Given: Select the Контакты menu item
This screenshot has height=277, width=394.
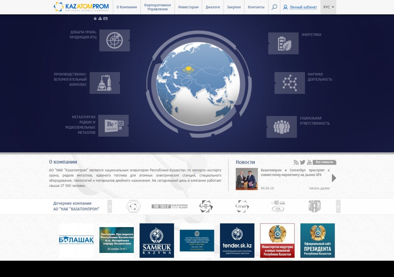Looking at the screenshot, I should pyautogui.click(x=256, y=7).
